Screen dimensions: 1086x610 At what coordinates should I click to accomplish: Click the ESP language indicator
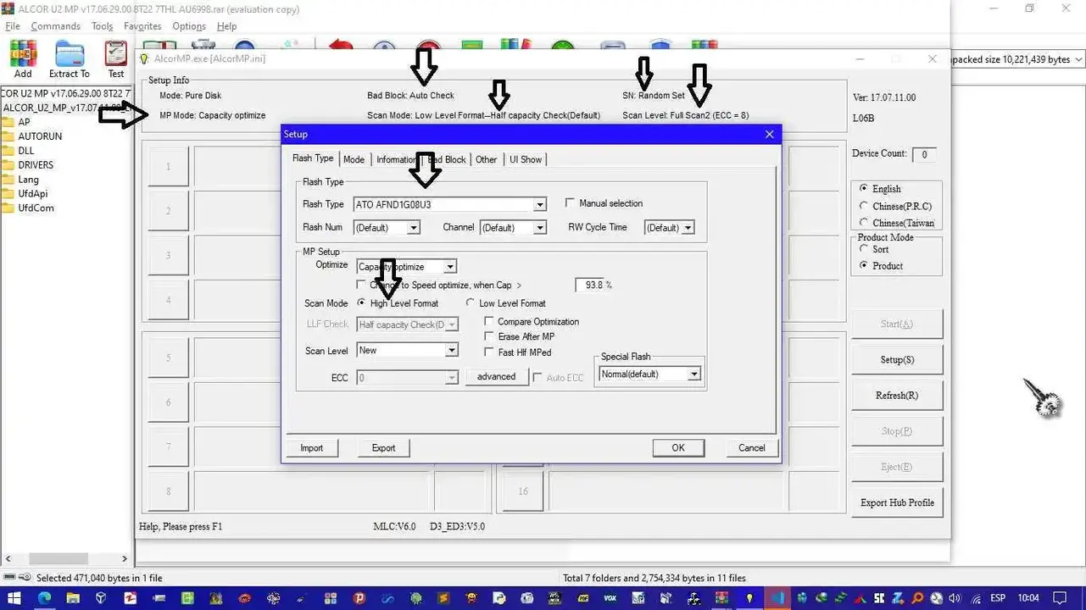(x=999, y=598)
